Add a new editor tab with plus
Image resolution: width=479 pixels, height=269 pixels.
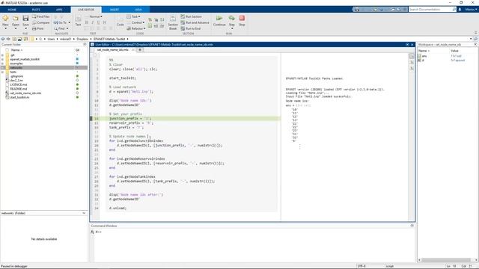point(140,50)
